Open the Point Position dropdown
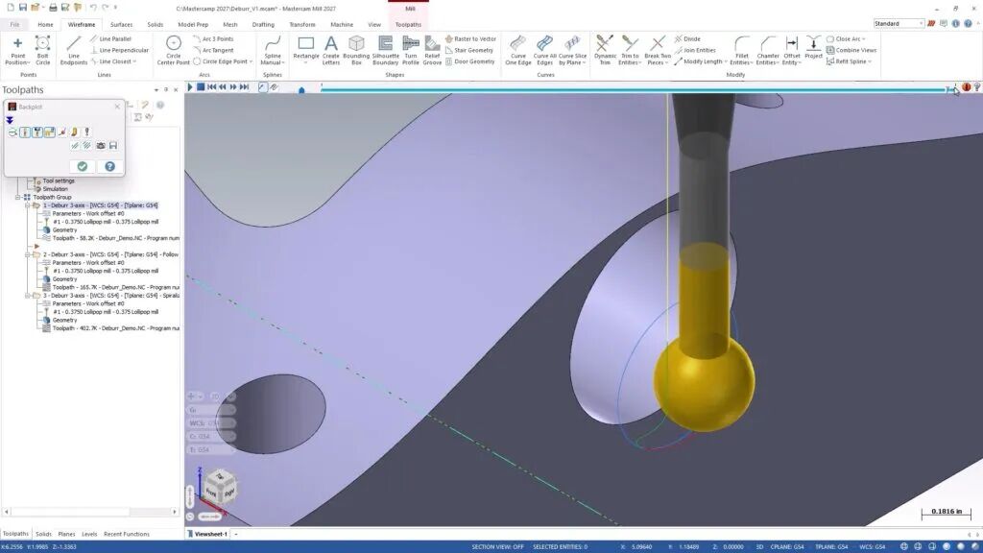Screen dimensions: 983x553 pyautogui.click(x=17, y=62)
